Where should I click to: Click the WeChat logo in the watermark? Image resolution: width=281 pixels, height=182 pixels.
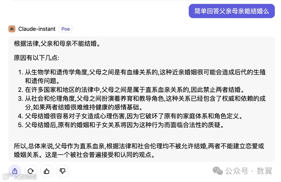(x=218, y=171)
